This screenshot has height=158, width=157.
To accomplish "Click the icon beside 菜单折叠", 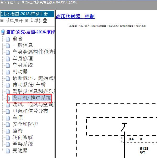I will click(26, 21).
